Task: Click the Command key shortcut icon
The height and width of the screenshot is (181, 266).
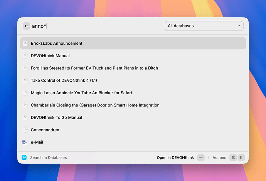Action: coord(233,157)
